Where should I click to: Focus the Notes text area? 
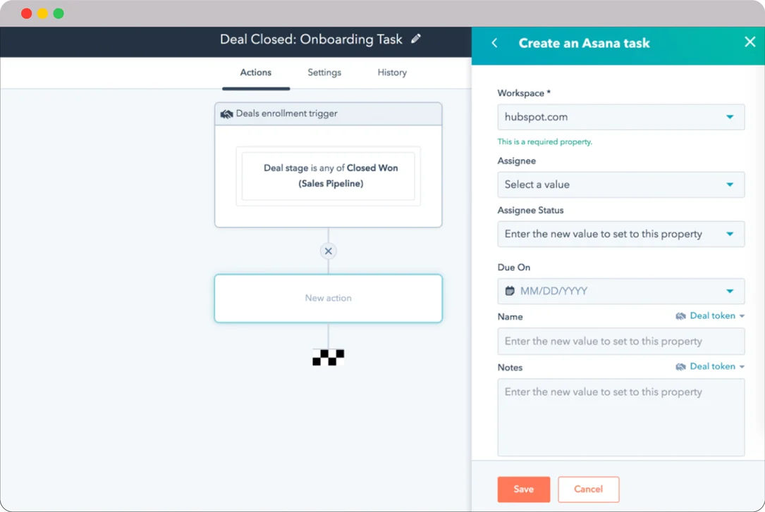coord(620,418)
